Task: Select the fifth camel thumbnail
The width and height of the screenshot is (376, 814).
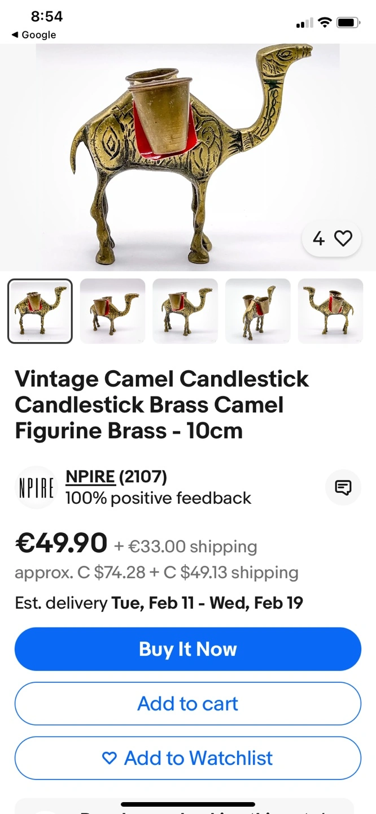Action: pyautogui.click(x=330, y=311)
